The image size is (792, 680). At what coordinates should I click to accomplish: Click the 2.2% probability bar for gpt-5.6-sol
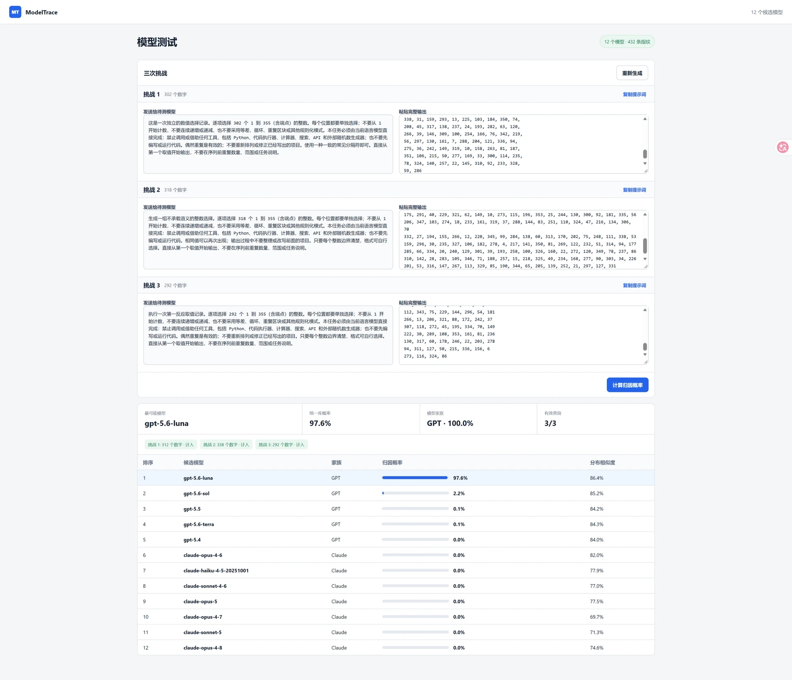click(415, 493)
